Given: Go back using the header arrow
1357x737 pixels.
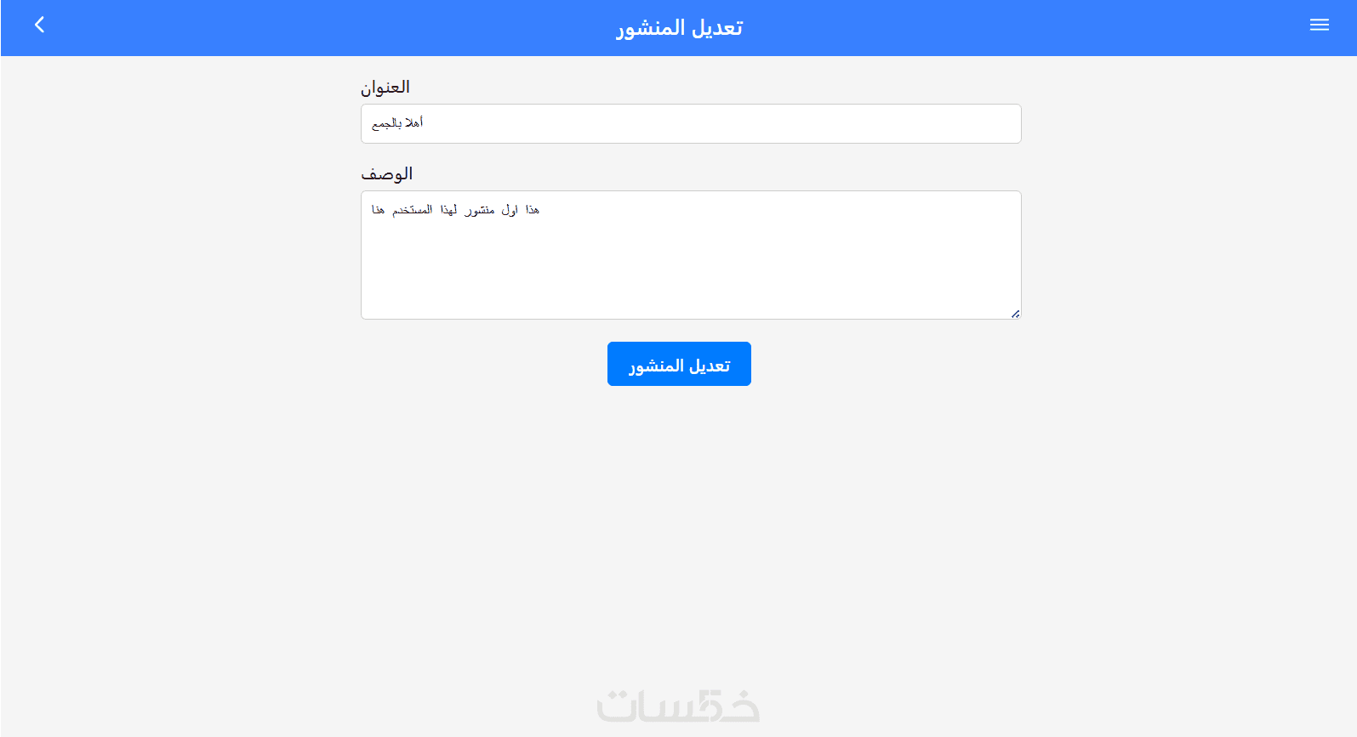Looking at the screenshot, I should (39, 26).
